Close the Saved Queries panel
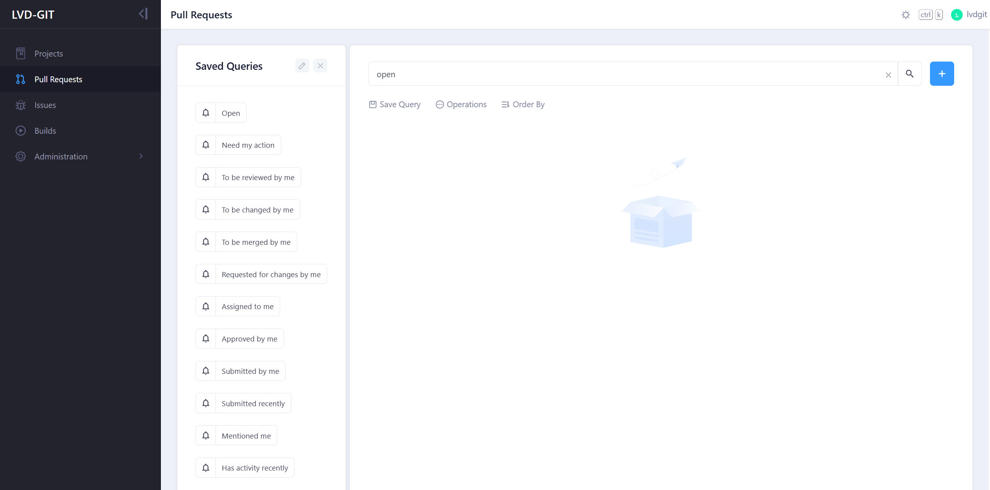The image size is (990, 490). (320, 66)
